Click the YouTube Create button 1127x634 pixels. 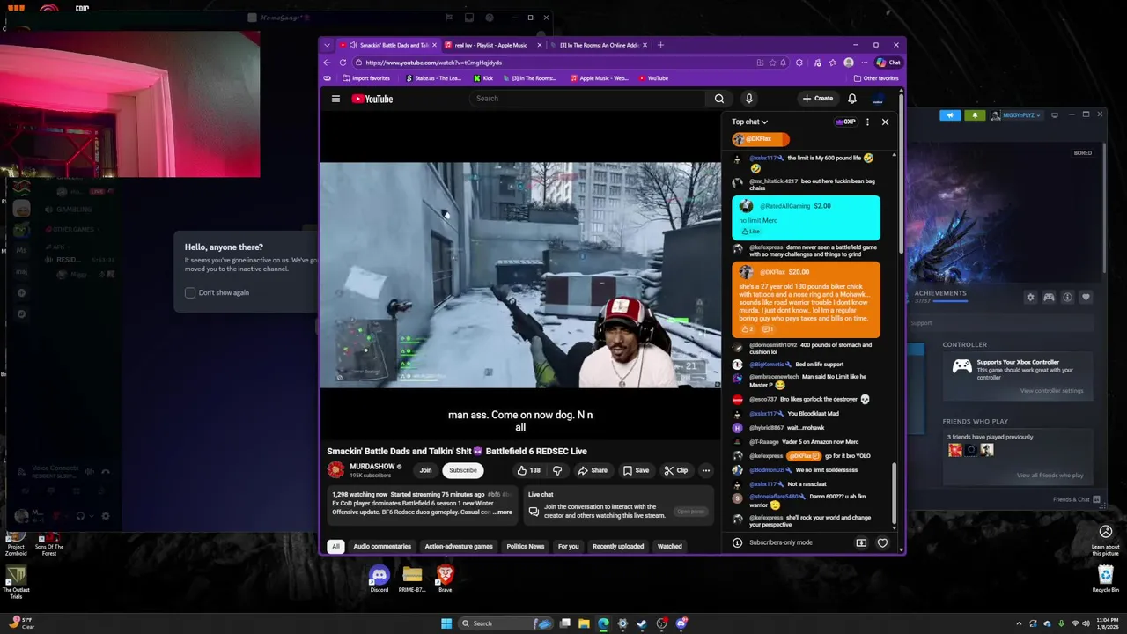coord(818,99)
